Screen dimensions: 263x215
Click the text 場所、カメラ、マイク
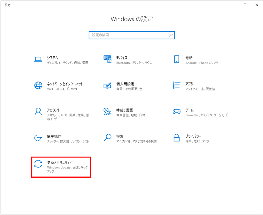[197, 141]
